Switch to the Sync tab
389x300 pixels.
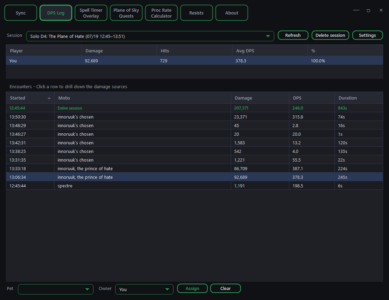[21, 13]
